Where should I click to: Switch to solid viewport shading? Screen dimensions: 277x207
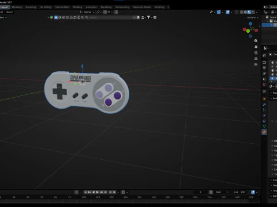click(x=245, y=12)
